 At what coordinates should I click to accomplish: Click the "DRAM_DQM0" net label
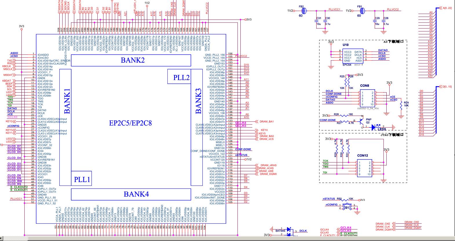tap(268, 174)
